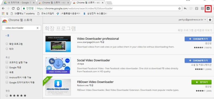Image resolution: width=214 pixels, height=99 pixels.
Task: Select the five-star rating filter
Action: [x=7, y=96]
